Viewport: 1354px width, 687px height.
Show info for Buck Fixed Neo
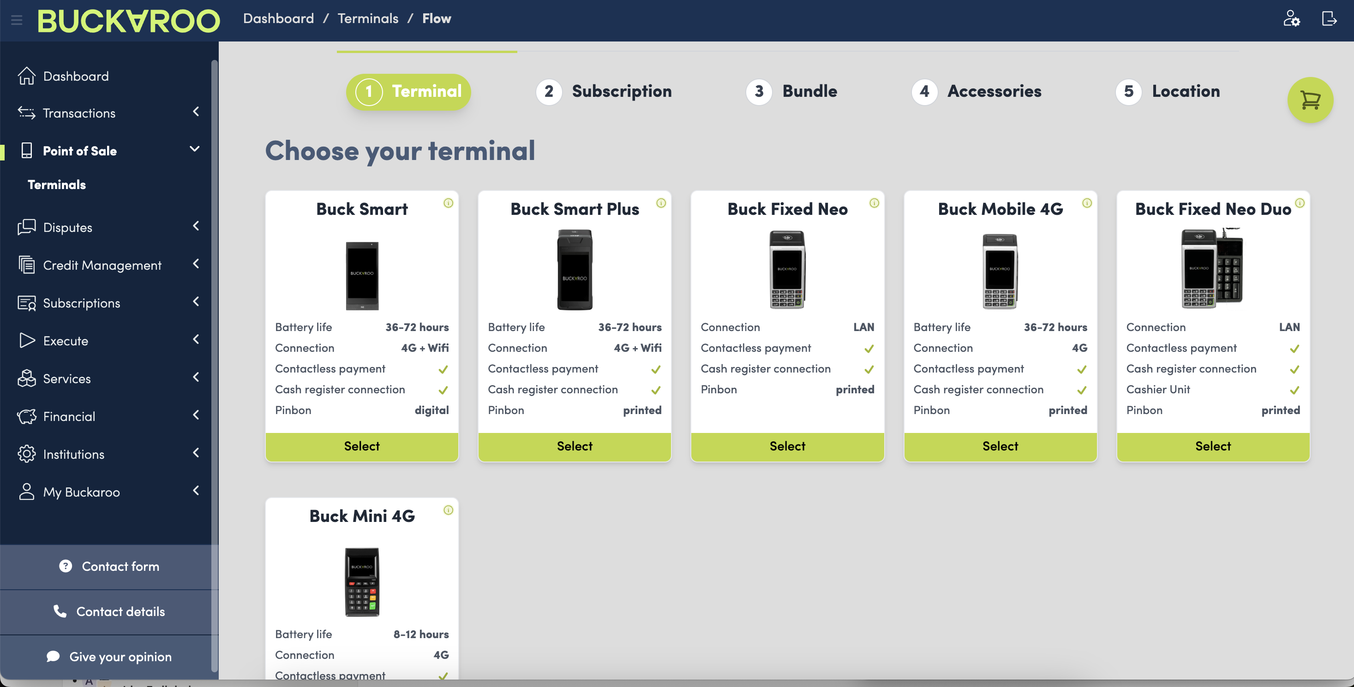pos(874,203)
